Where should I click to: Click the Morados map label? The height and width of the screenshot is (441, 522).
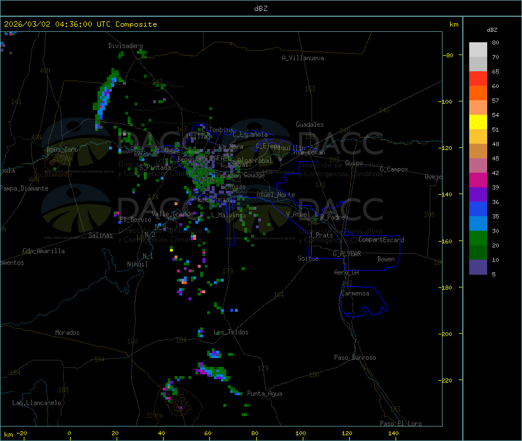tap(67, 333)
